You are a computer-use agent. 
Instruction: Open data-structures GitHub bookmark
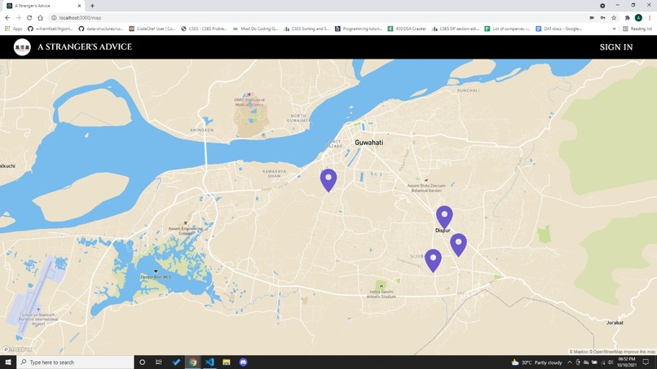click(100, 29)
